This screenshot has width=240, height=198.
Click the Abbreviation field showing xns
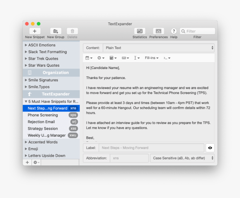129,158
